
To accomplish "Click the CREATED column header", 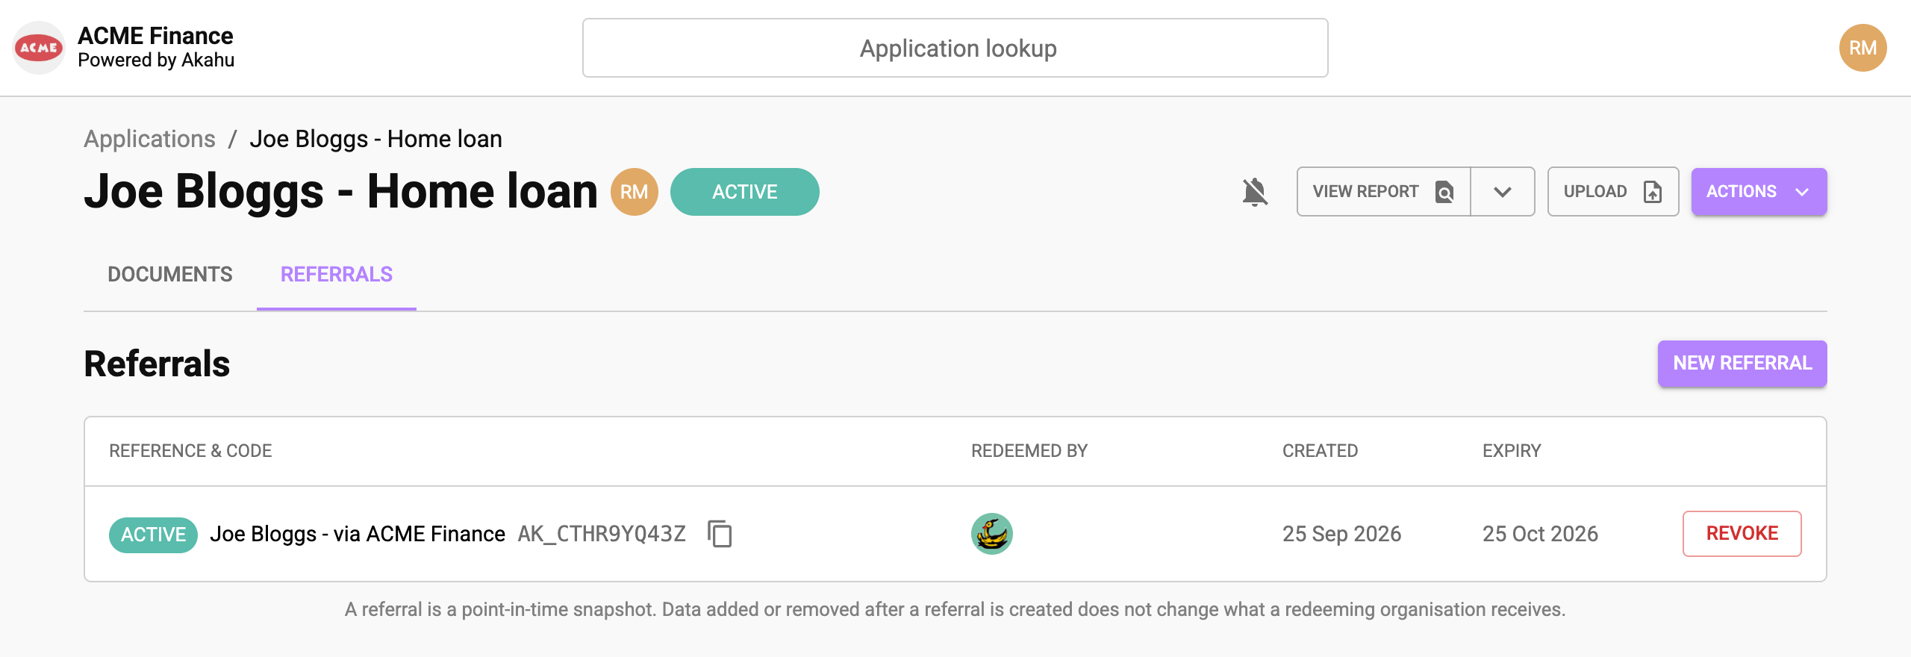I will (1320, 451).
